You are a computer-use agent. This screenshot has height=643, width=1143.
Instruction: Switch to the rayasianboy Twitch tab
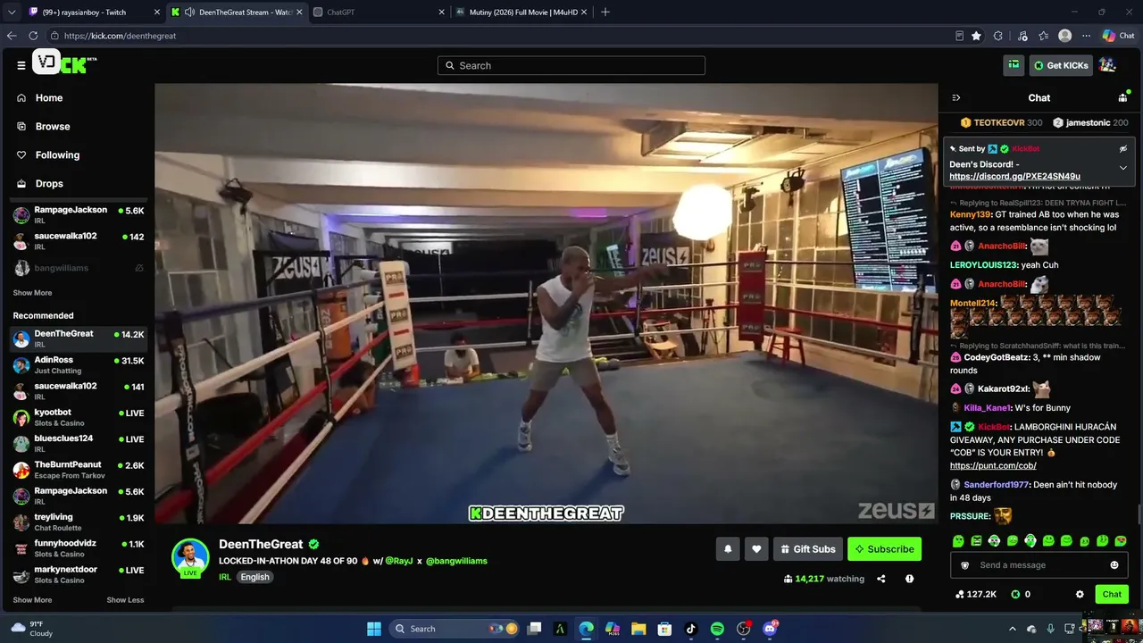(92, 13)
